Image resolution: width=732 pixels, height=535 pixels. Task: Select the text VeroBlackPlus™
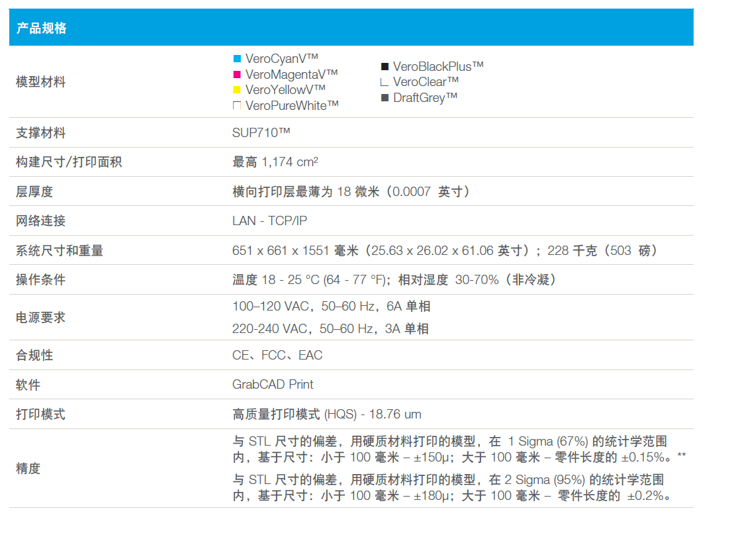coord(438,66)
